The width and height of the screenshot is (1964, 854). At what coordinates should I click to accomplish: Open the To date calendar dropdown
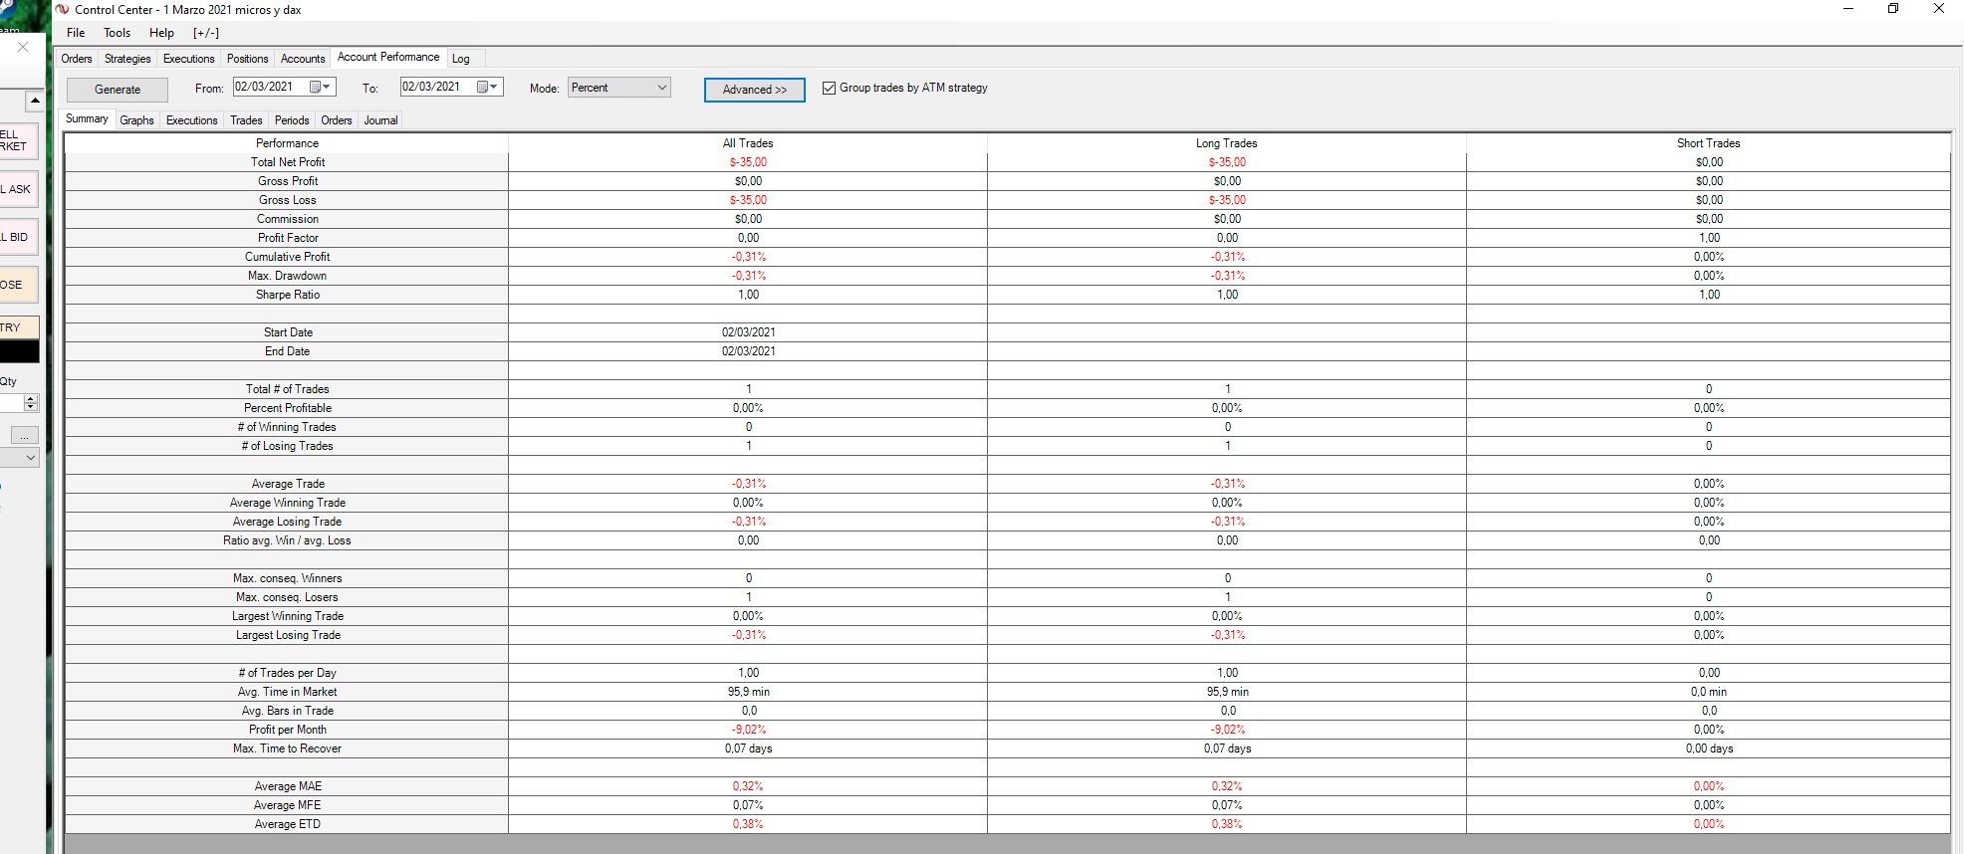488,87
